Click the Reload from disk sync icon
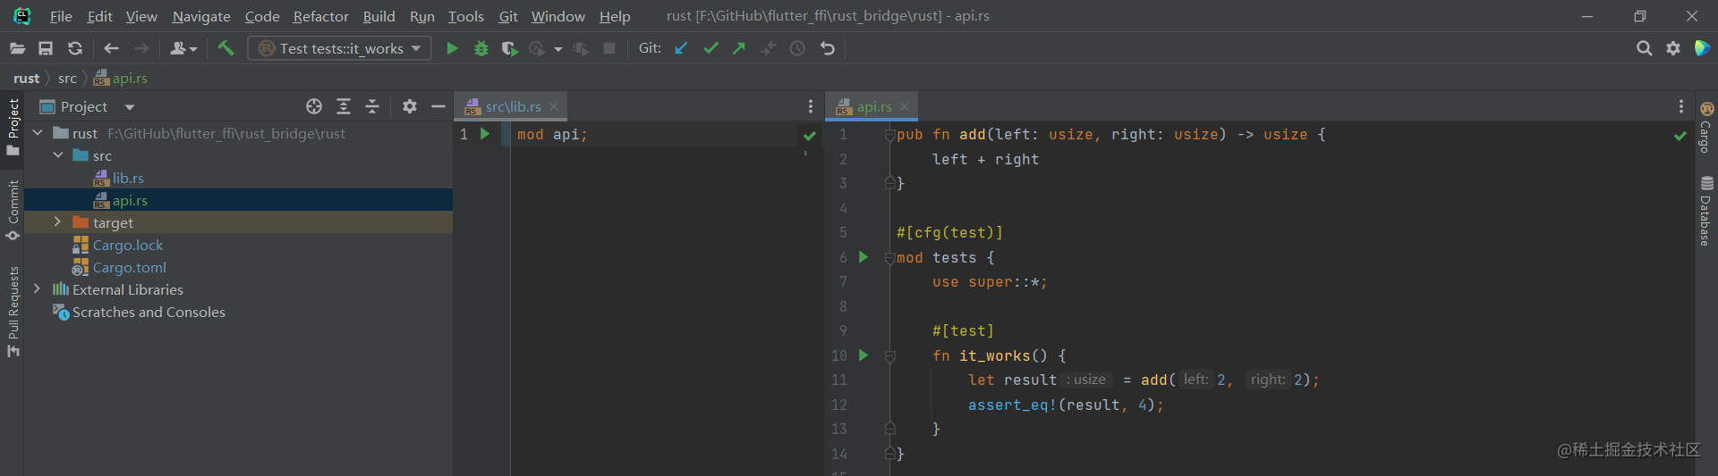The width and height of the screenshot is (1718, 476). pos(75,48)
